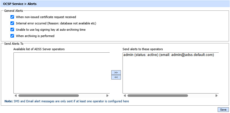Click the 'Send Alerts To' section title
Image resolution: width=230 pixels, height=113 pixels.
coord(14,43)
